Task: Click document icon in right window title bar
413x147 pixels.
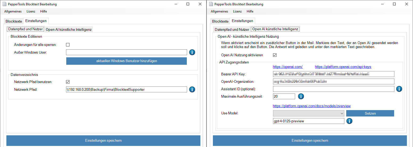Action: pos(211,4)
